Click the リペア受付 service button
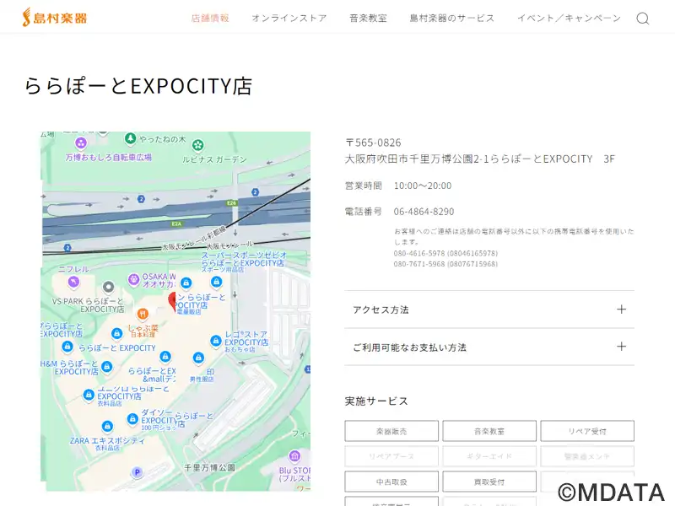Screen dimensions: 675x506 (587, 431)
